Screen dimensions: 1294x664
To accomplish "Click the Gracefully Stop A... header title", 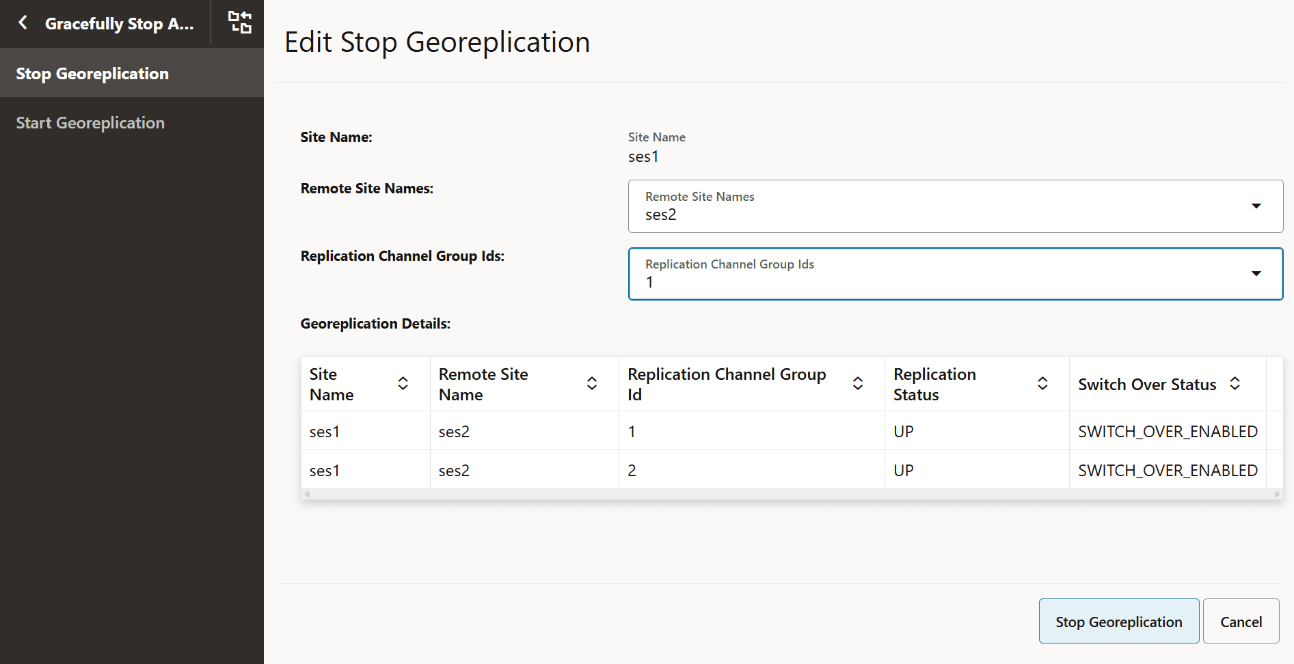I will pyautogui.click(x=120, y=24).
